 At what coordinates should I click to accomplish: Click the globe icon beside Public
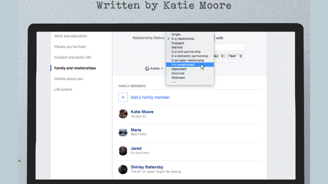[x=147, y=69]
